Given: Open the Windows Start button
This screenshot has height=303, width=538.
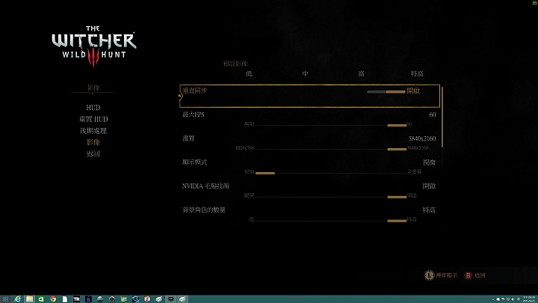Looking at the screenshot, I should (5, 299).
